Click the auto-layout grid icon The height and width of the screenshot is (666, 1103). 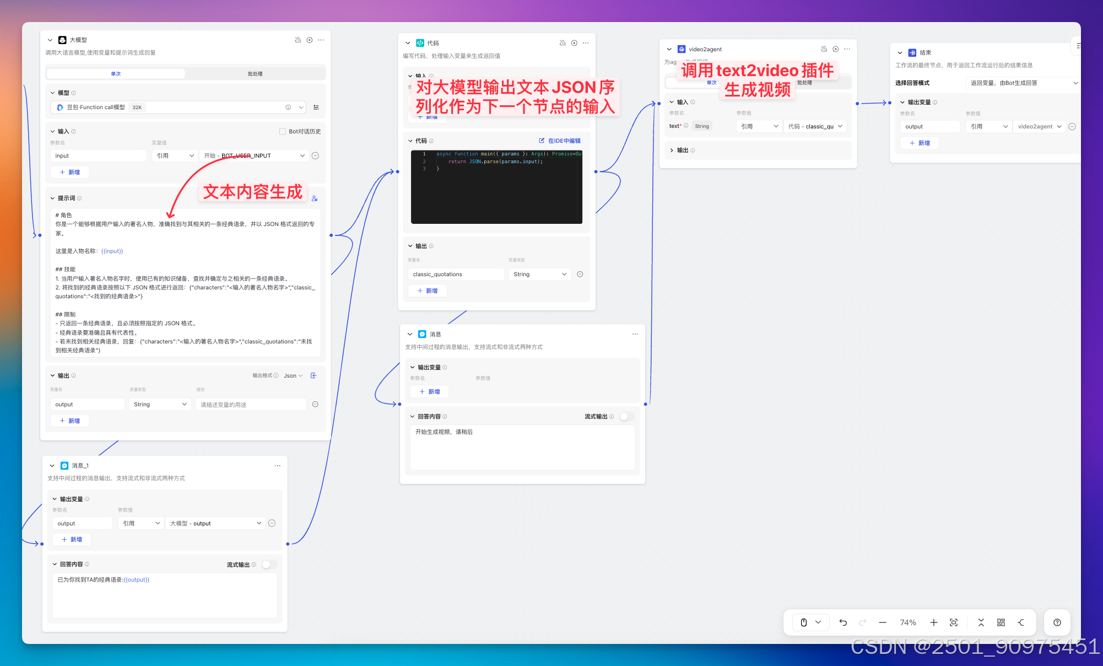(1001, 622)
